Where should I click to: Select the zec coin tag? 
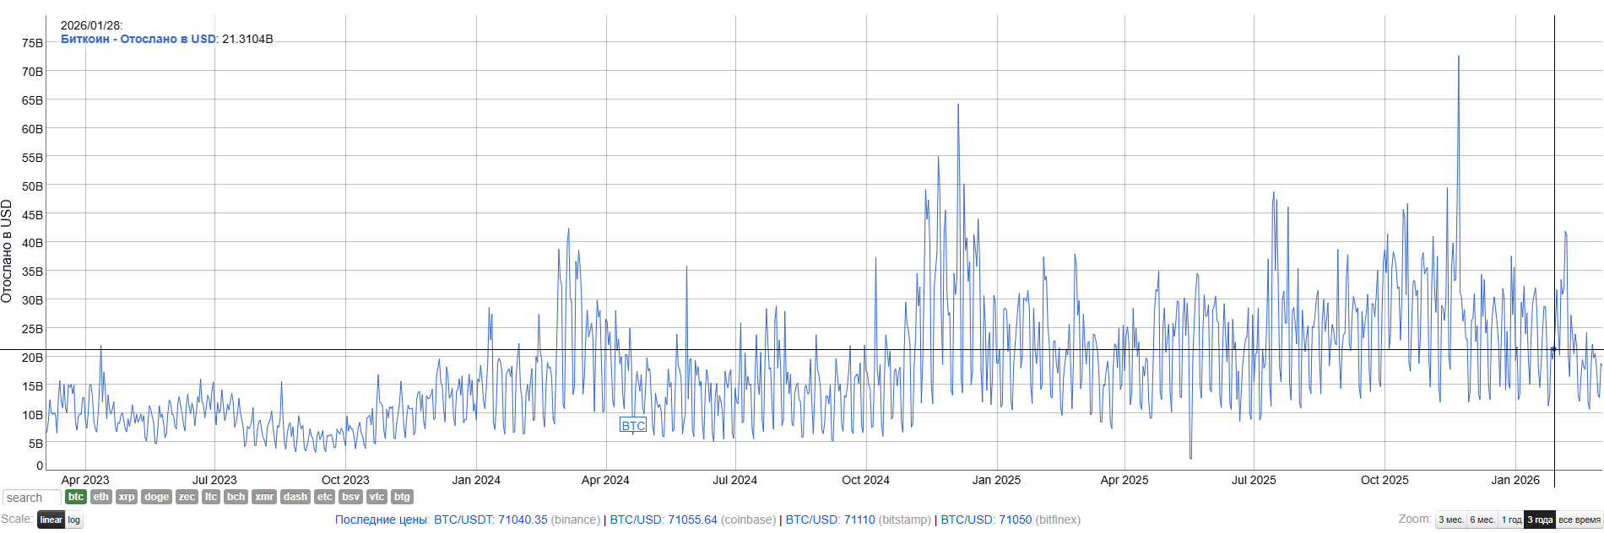(x=187, y=497)
